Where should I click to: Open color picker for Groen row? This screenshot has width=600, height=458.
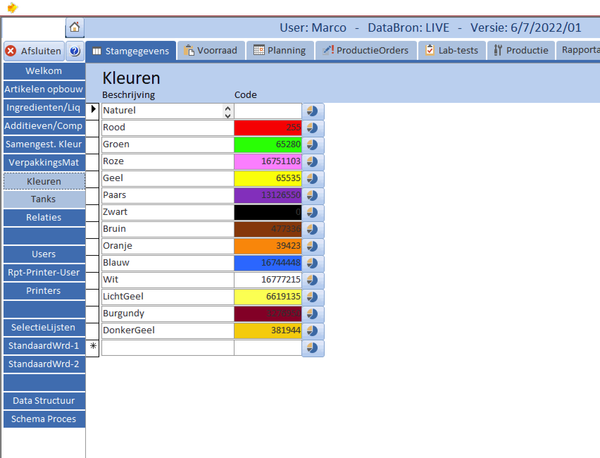coord(313,145)
